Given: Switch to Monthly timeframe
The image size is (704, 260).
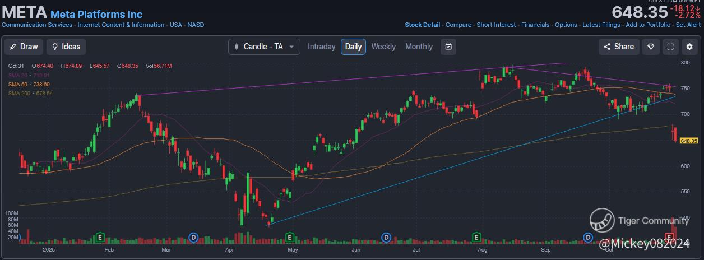Looking at the screenshot, I should pyautogui.click(x=419, y=47).
